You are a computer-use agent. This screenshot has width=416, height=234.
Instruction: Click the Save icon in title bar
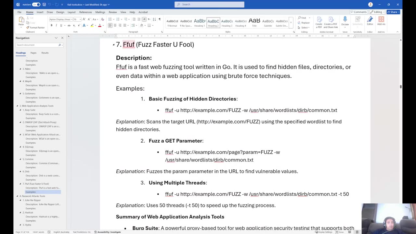(x=44, y=5)
